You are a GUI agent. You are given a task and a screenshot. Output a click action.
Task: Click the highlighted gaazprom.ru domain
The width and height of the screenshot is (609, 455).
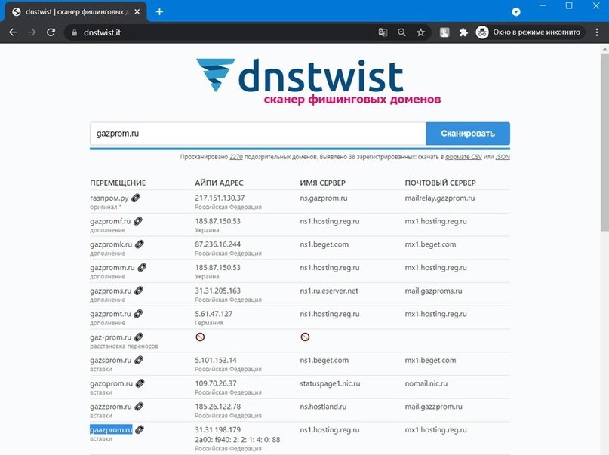click(111, 430)
